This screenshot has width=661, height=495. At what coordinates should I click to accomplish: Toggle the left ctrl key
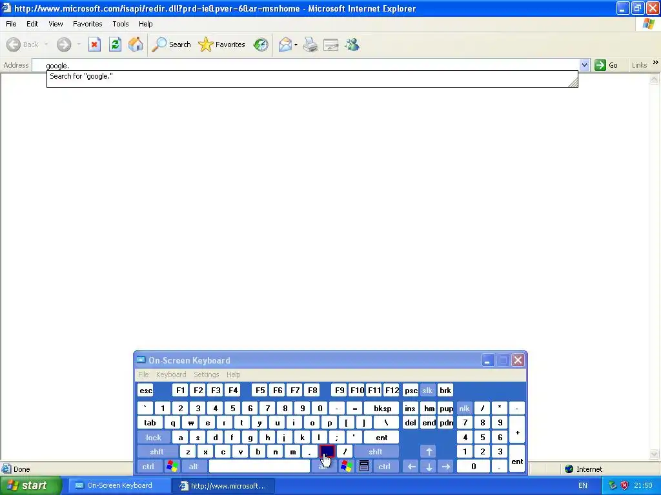(148, 467)
